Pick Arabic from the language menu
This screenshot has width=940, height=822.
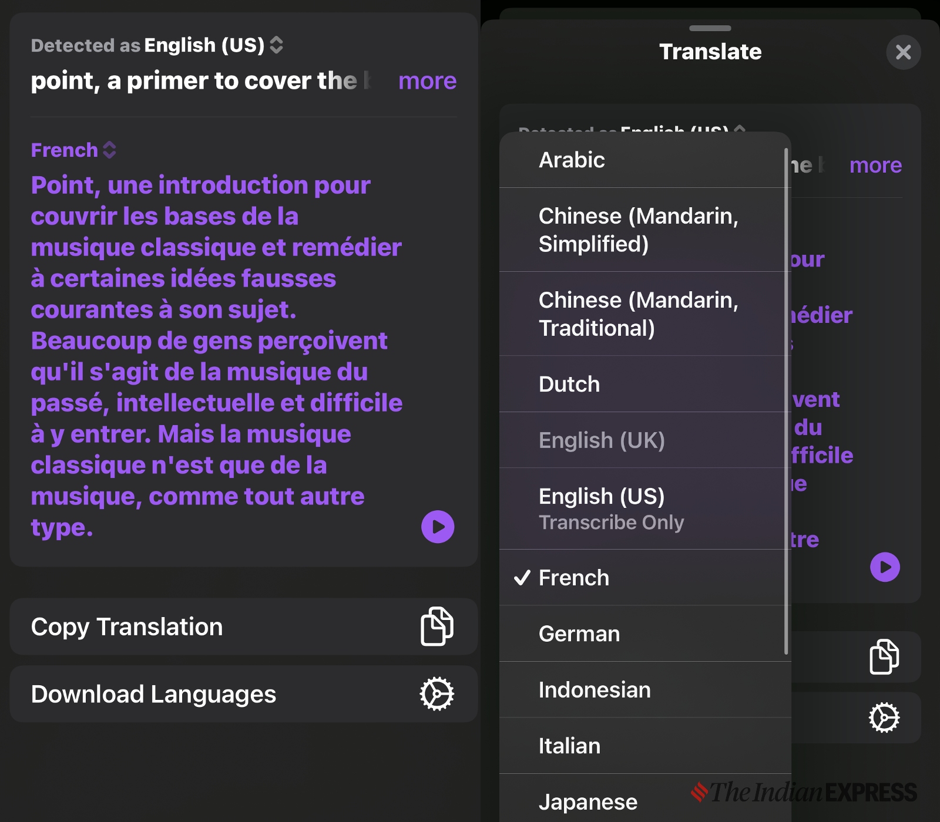[572, 159]
